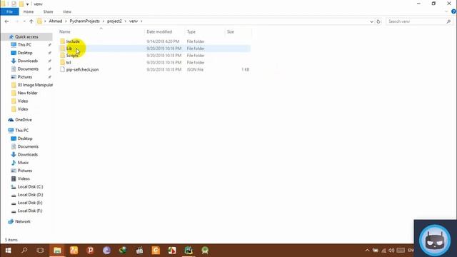Open taskbar search
The width and height of the screenshot is (457, 257).
click(x=24, y=251)
